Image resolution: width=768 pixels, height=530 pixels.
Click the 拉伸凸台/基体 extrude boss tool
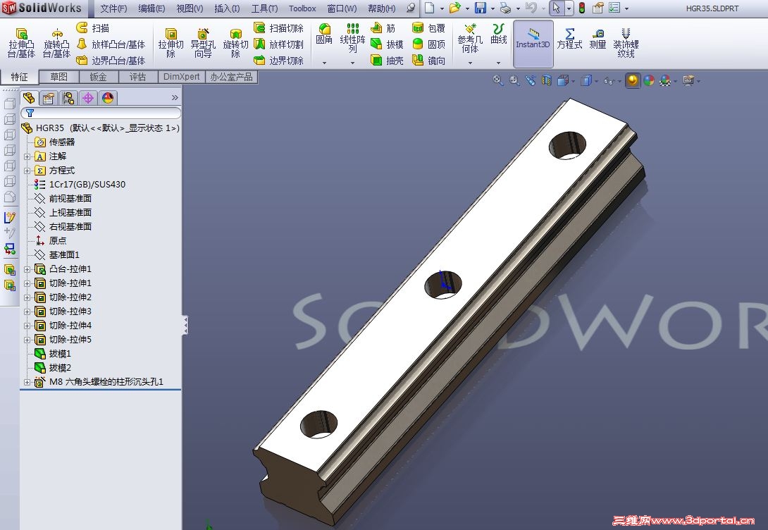point(21,43)
